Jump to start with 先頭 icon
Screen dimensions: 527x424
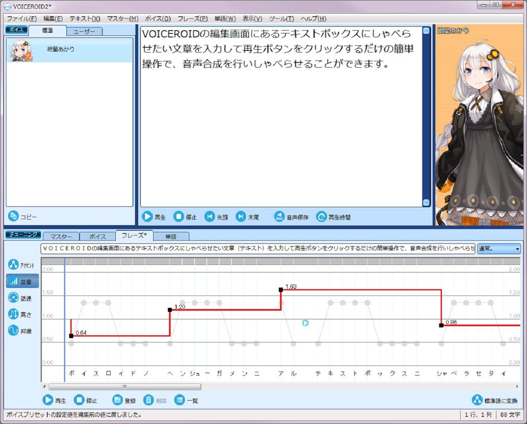click(x=210, y=217)
